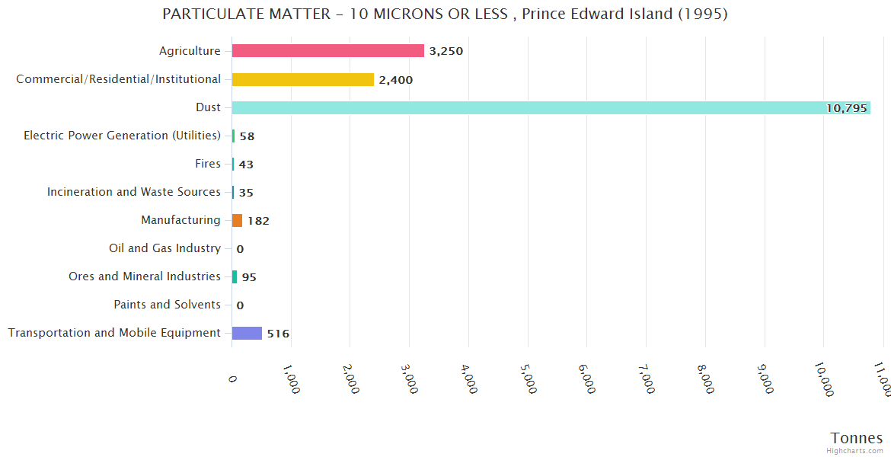Click the Fires category label

pos(208,164)
